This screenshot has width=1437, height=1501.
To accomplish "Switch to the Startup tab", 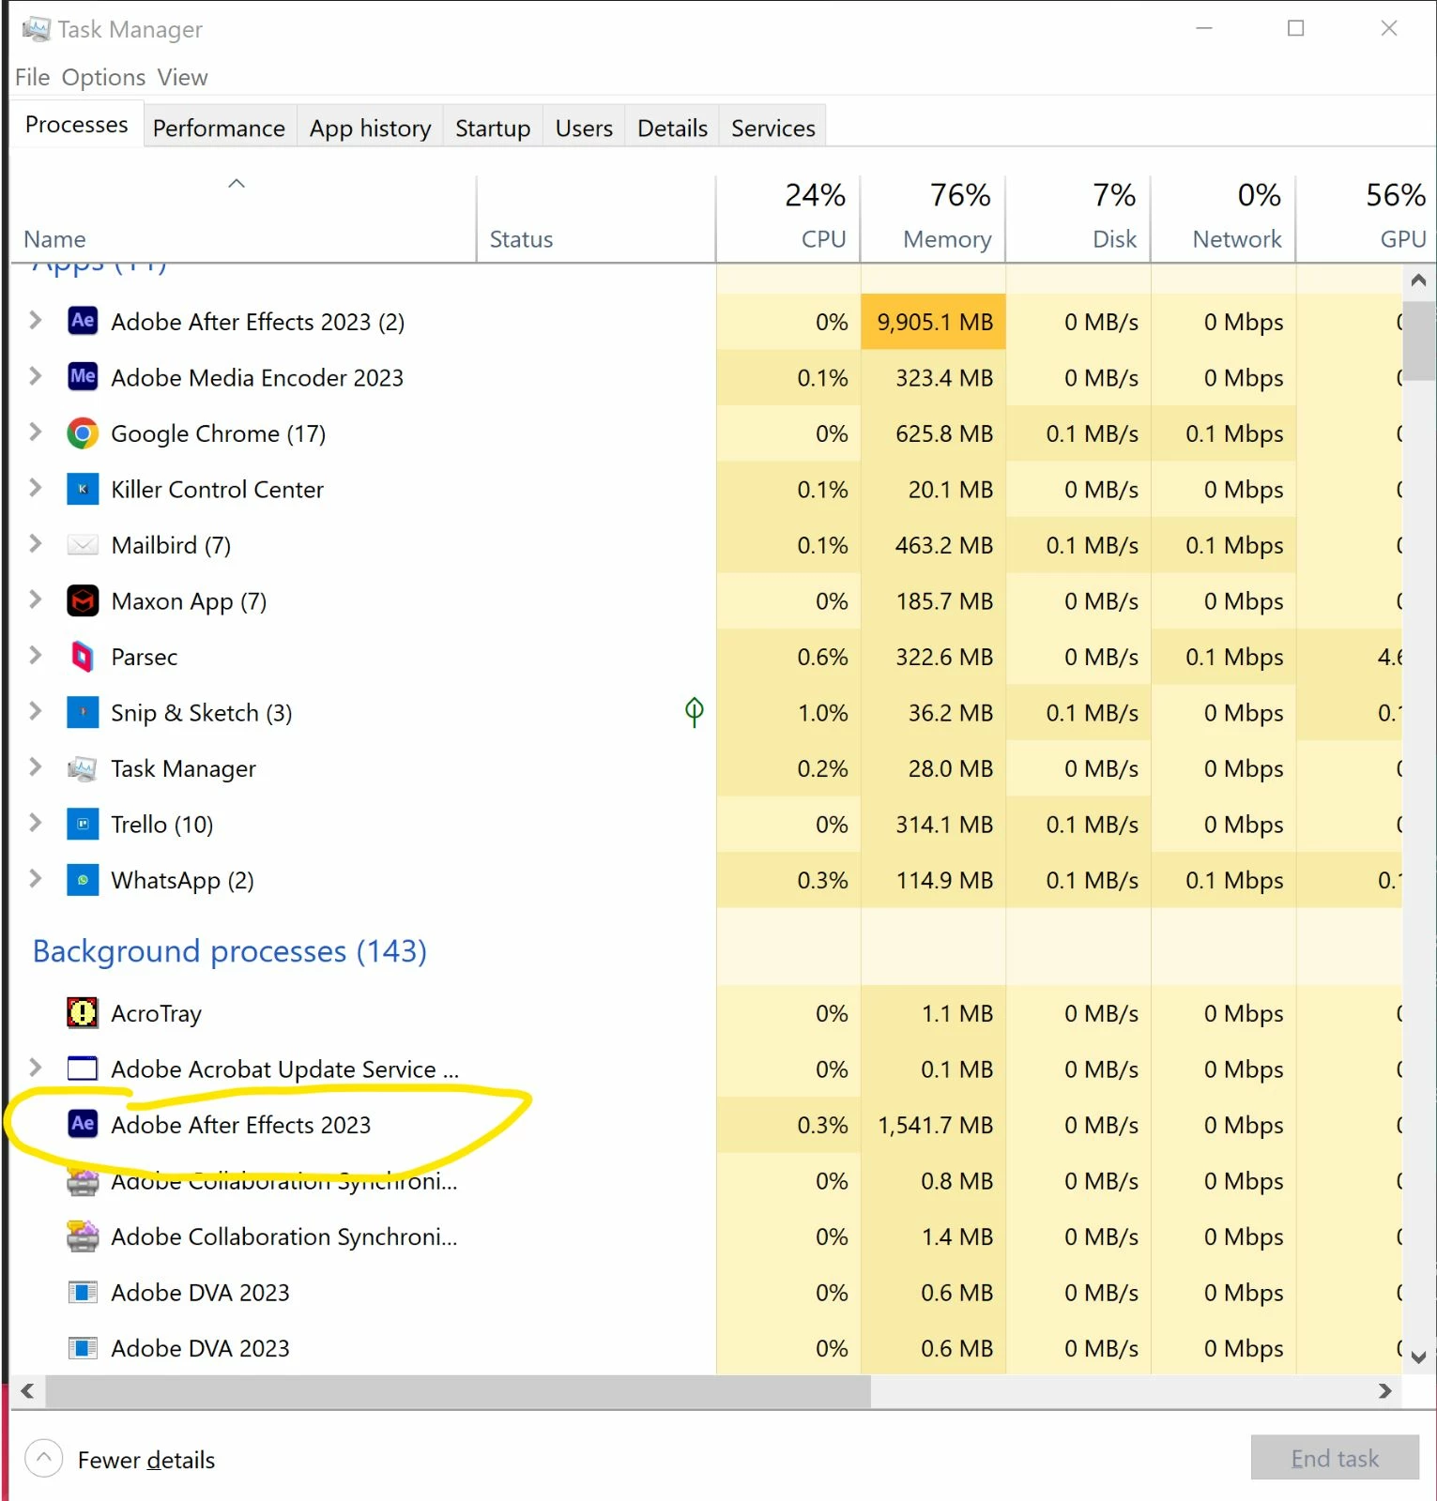I will point(493,128).
